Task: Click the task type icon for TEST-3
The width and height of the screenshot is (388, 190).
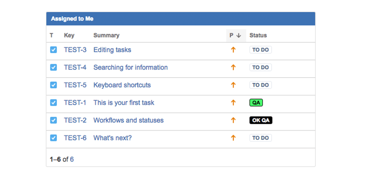Action: tap(54, 50)
